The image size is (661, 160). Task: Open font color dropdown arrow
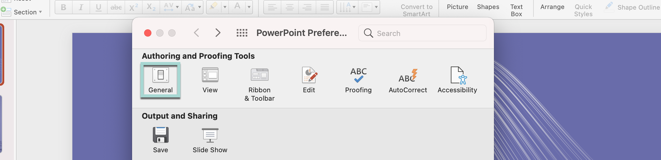click(249, 7)
